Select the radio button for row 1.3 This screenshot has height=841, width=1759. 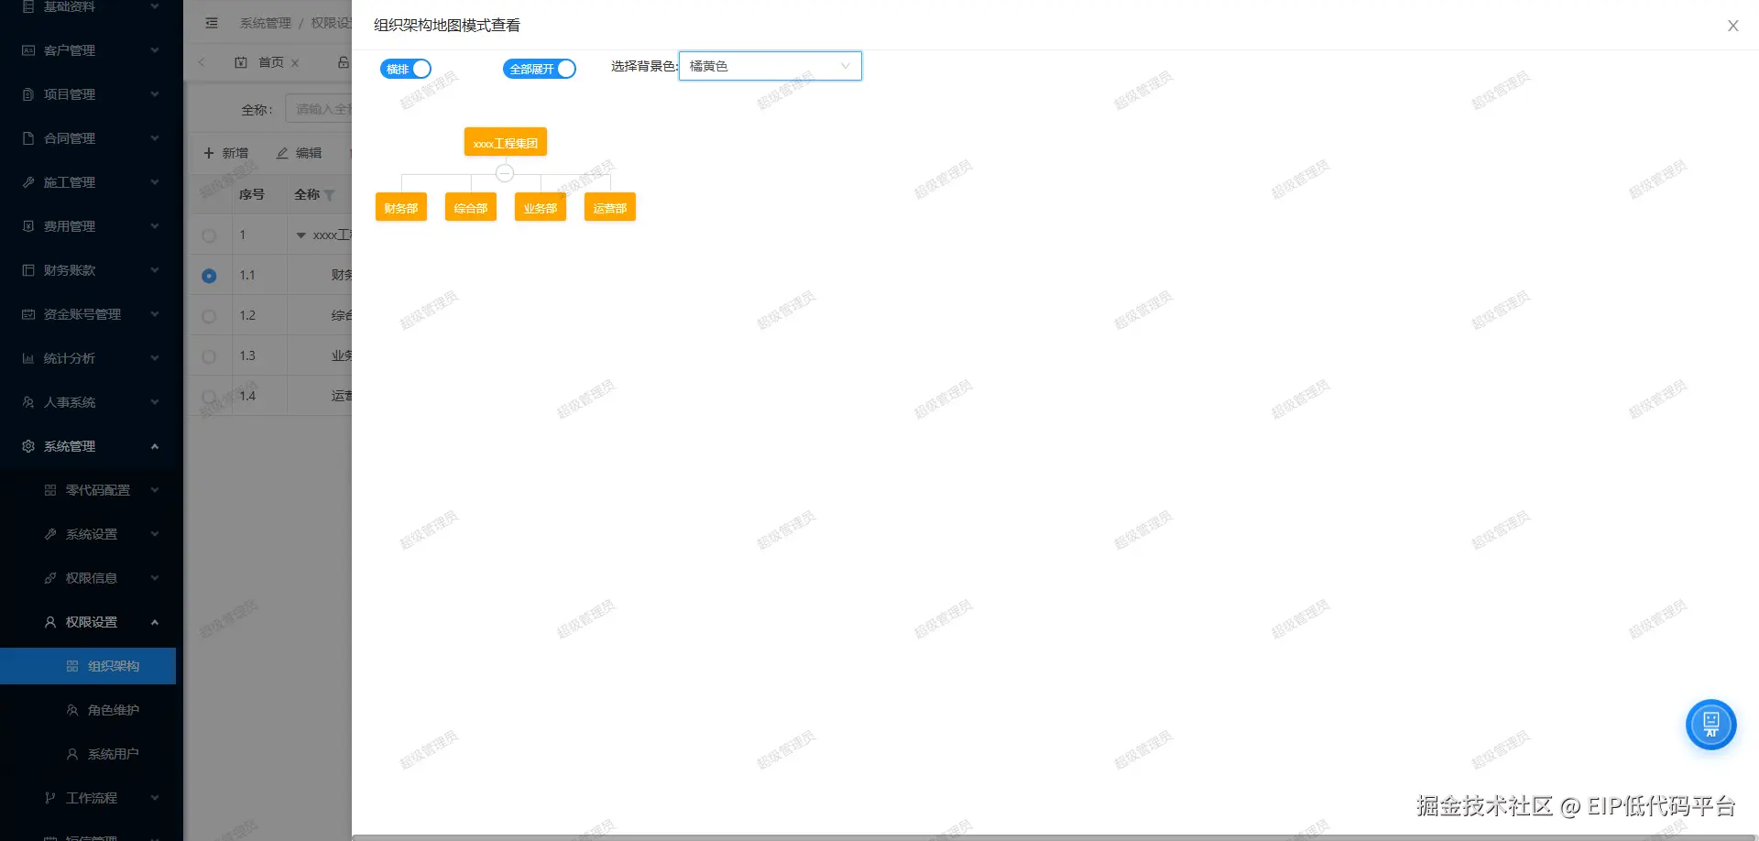click(x=209, y=356)
